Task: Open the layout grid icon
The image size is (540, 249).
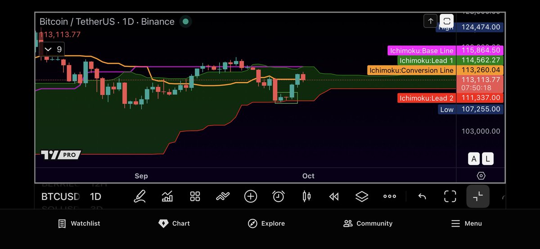Action: (x=195, y=196)
